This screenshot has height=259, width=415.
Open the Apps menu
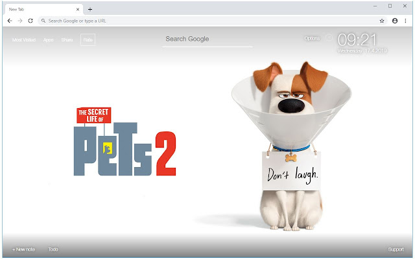tap(49, 40)
